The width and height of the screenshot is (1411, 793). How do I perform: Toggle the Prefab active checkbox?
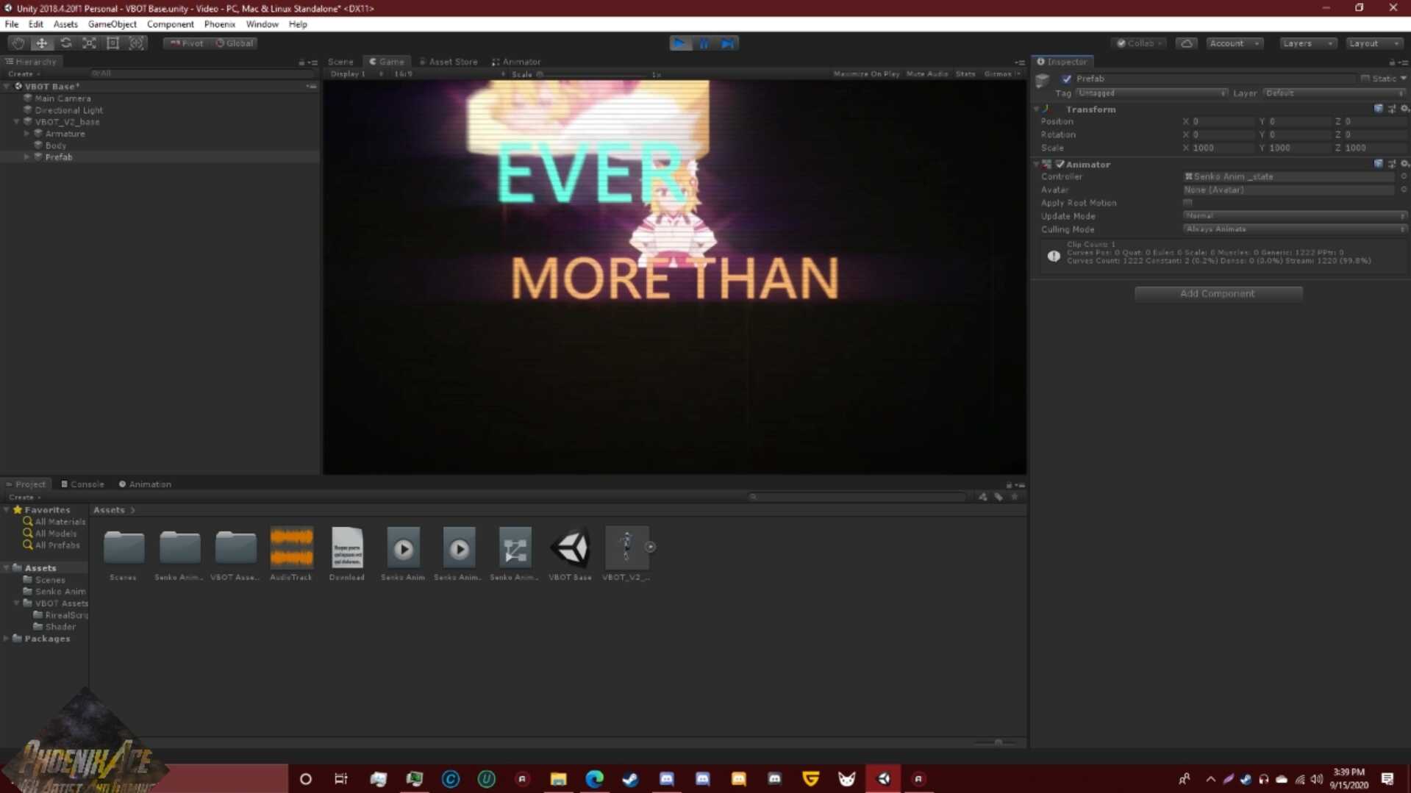pyautogui.click(x=1066, y=79)
